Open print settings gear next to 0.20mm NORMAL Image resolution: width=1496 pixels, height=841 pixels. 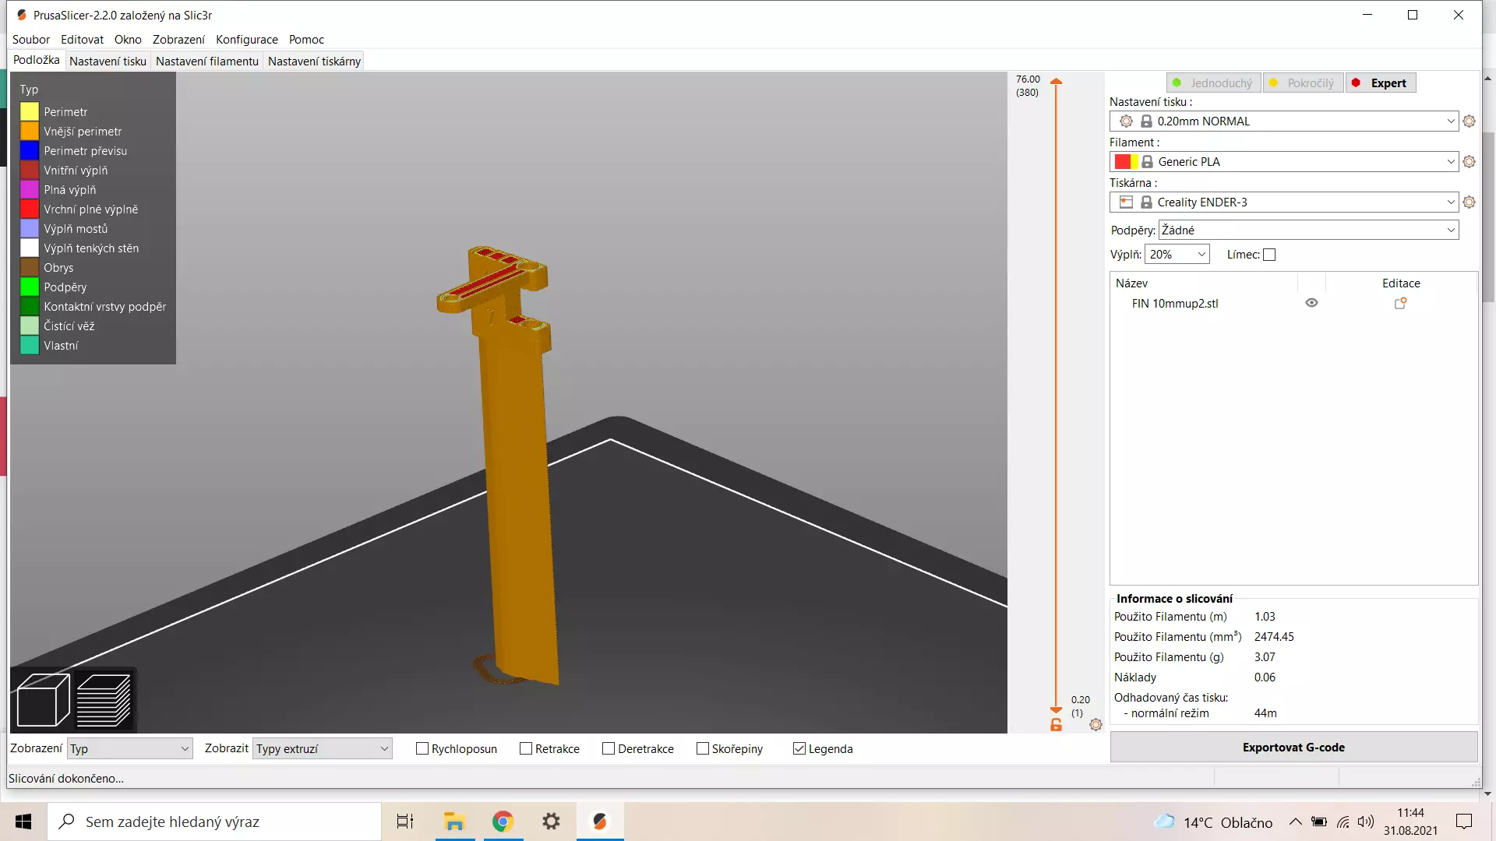(1469, 121)
